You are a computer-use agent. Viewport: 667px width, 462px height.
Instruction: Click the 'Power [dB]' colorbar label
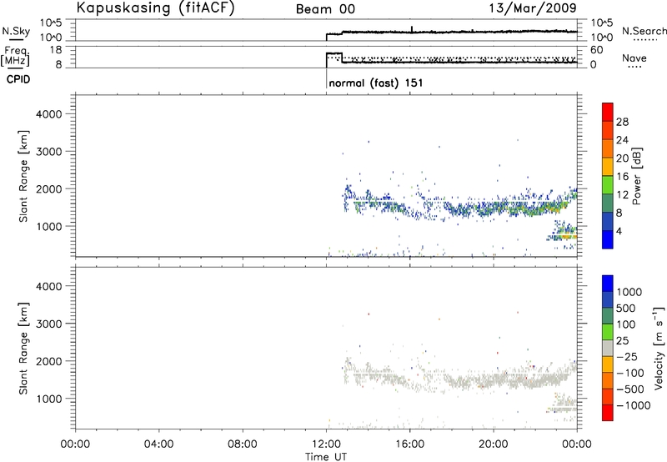tap(637, 176)
